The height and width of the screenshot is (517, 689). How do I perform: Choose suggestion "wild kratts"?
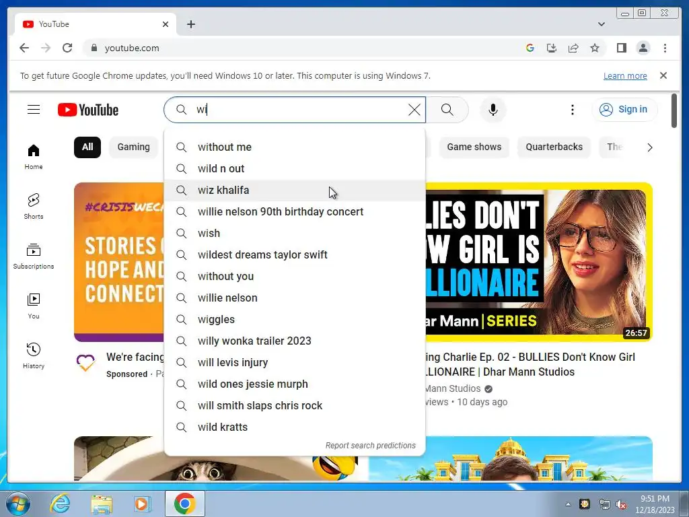coord(295,427)
